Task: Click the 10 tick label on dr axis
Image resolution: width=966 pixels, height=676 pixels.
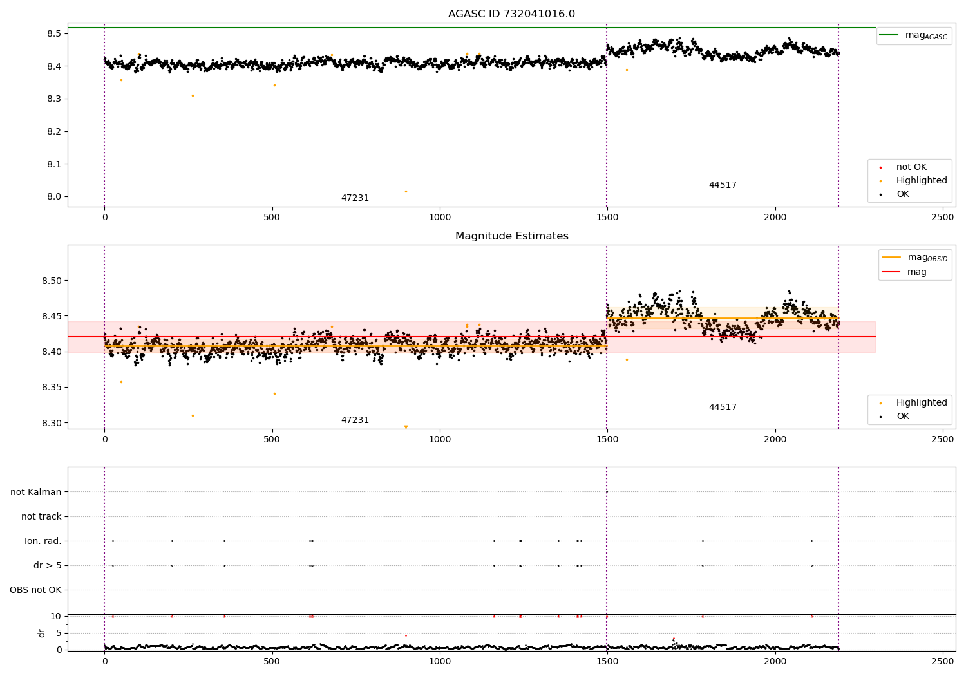Action: point(56,616)
